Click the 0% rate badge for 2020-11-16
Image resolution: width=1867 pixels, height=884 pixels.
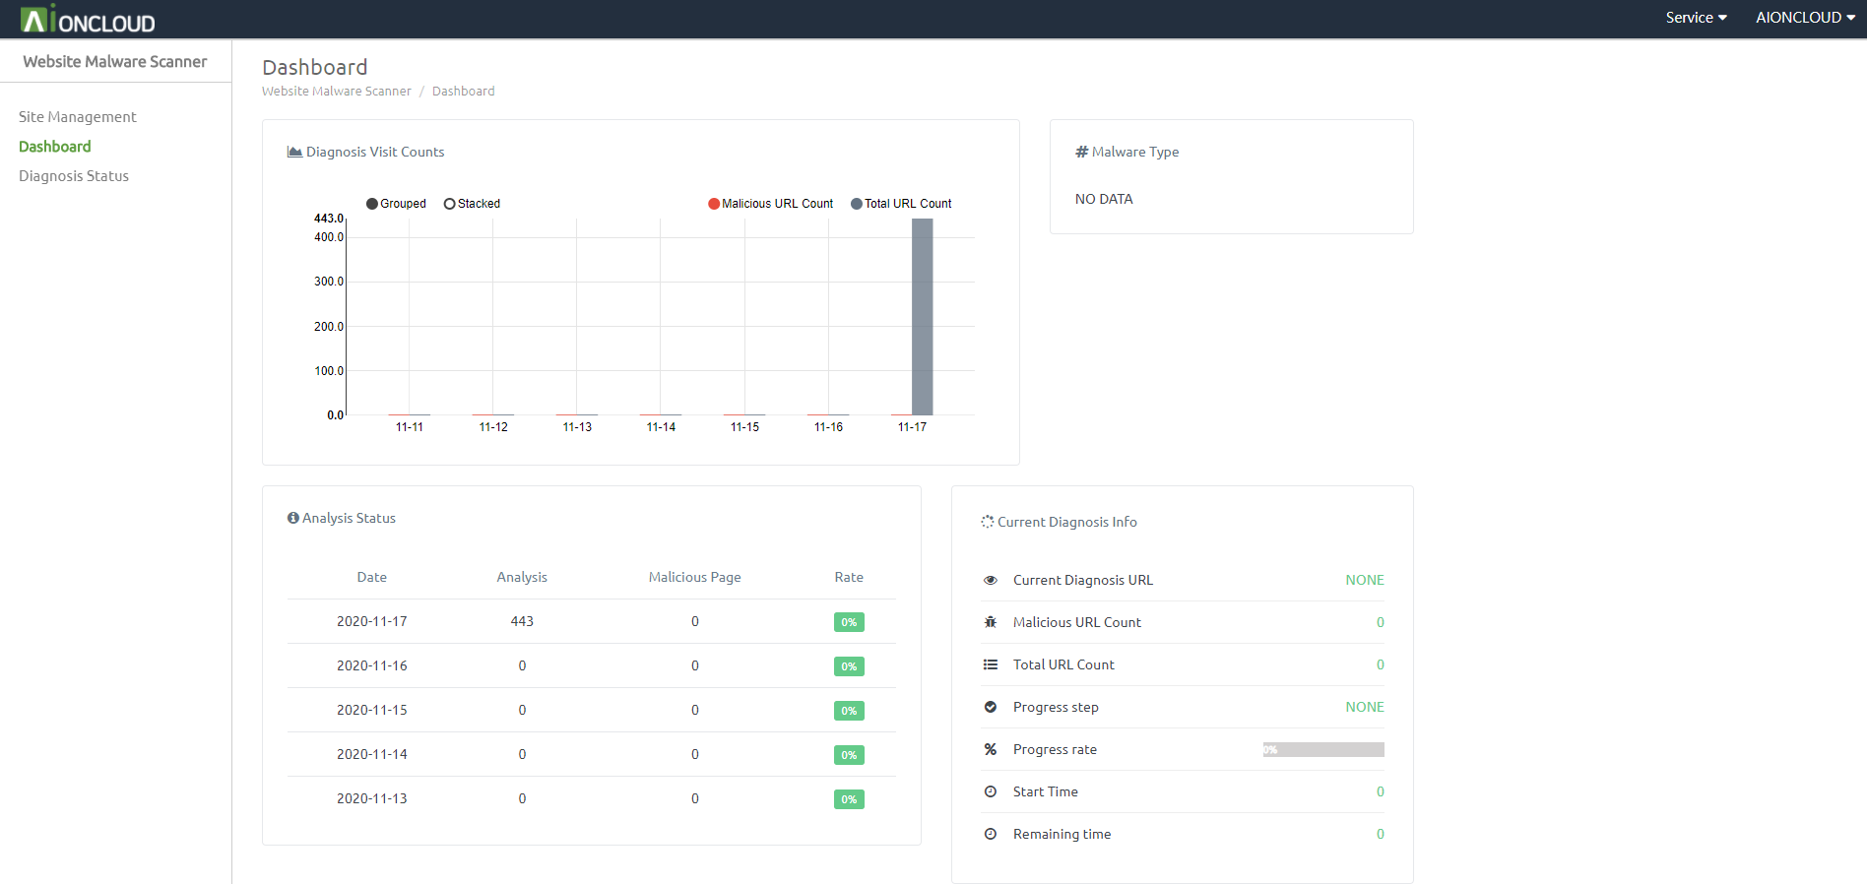tap(849, 666)
